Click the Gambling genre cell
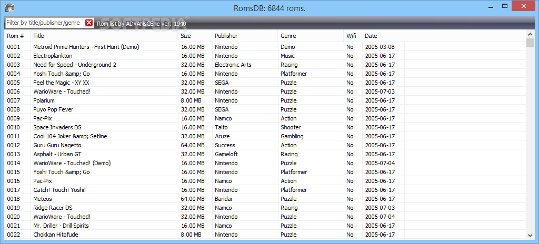Image resolution: width=539 pixels, height=244 pixels. coord(292,136)
